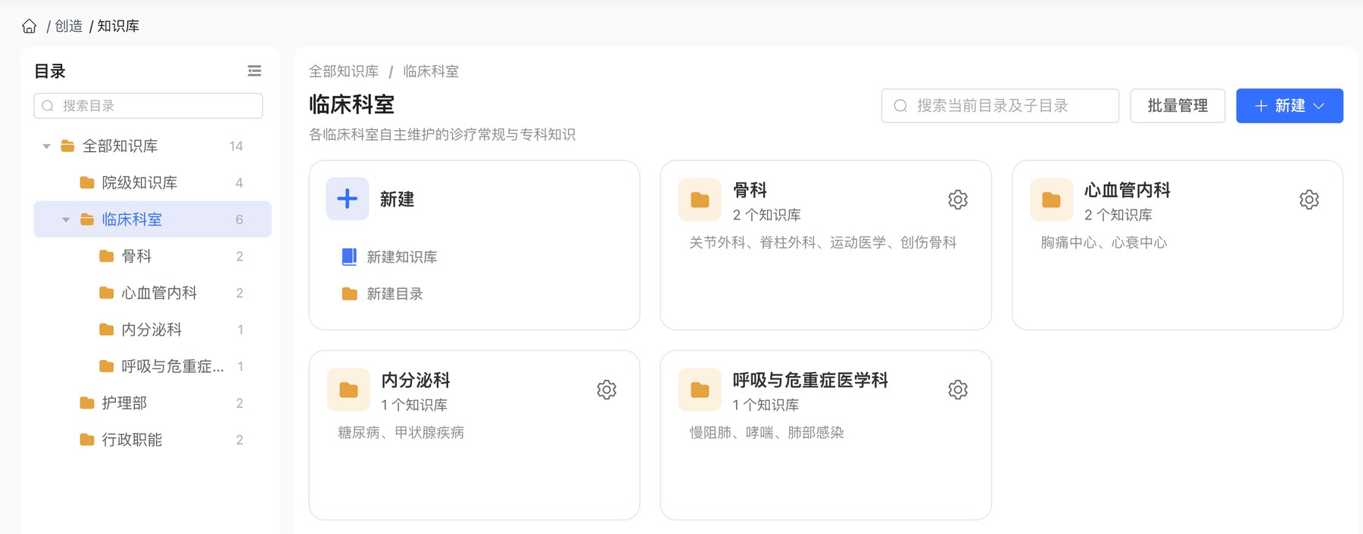Open the 心血管内科 card title
Viewport: 1363px width, 534px height.
tap(1128, 190)
